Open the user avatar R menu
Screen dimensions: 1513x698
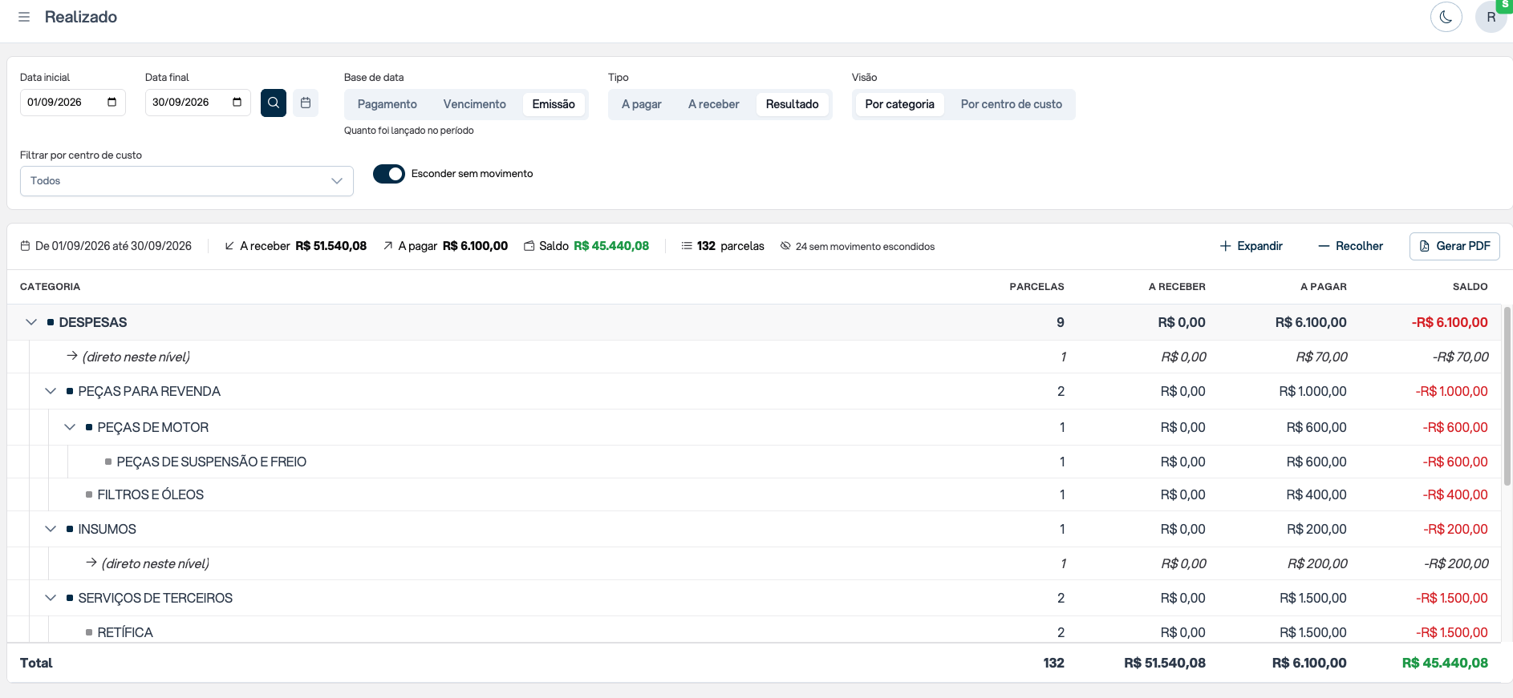click(1491, 17)
